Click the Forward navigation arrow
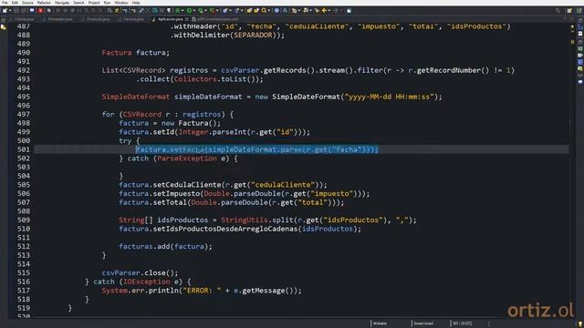Image resolution: width=584 pixels, height=328 pixels. (x=336, y=10)
